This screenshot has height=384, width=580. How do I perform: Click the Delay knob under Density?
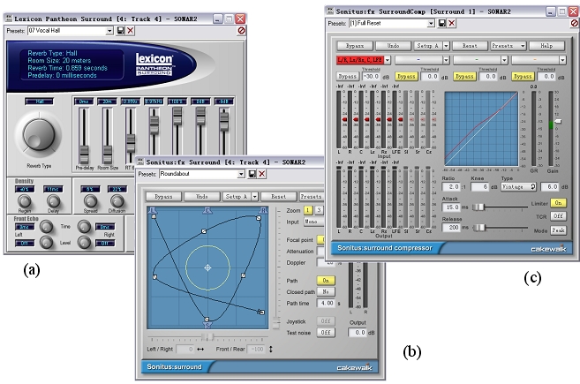pyautogui.click(x=53, y=201)
